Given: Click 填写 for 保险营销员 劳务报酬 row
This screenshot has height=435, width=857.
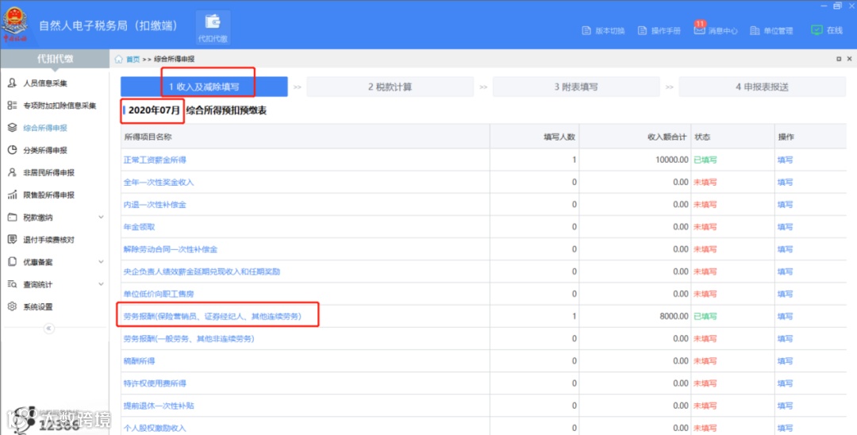Looking at the screenshot, I should pyautogui.click(x=785, y=317).
